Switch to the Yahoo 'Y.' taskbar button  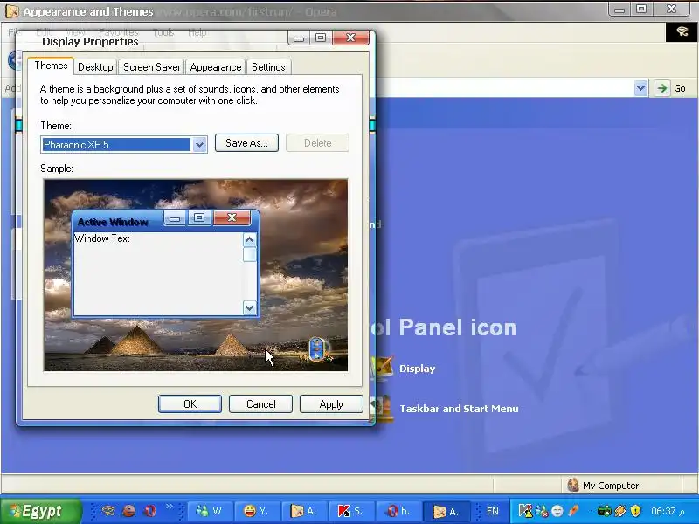pos(257,511)
